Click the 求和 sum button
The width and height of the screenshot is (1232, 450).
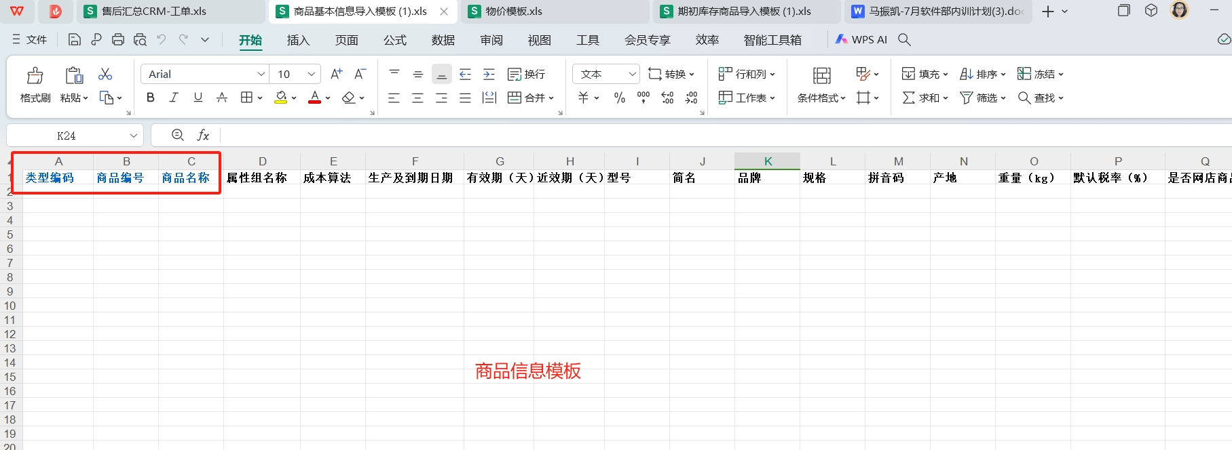(x=925, y=98)
